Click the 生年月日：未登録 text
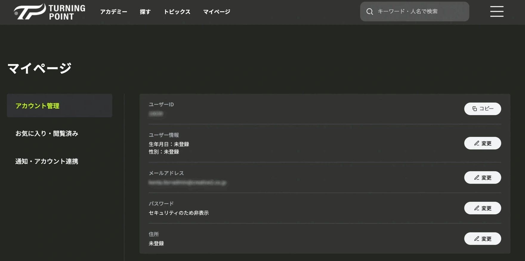Viewport: 525px width, 261px height. coord(169,144)
